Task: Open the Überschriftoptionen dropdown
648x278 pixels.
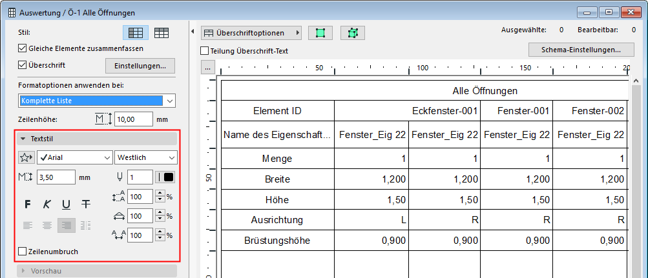Action: [251, 33]
